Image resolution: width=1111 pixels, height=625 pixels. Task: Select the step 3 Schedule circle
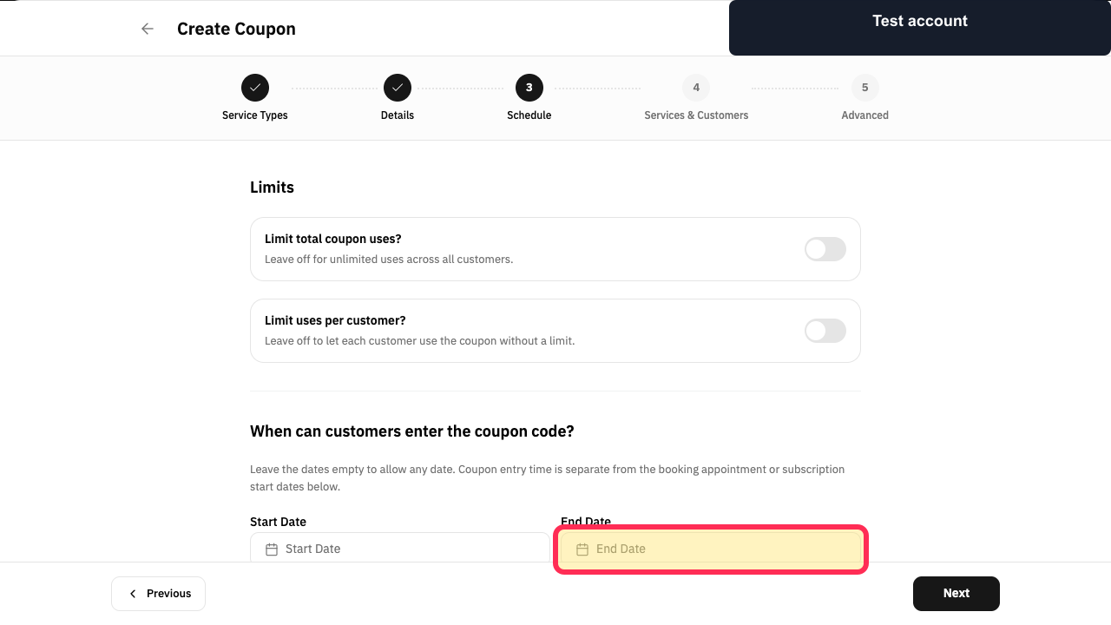click(x=529, y=88)
